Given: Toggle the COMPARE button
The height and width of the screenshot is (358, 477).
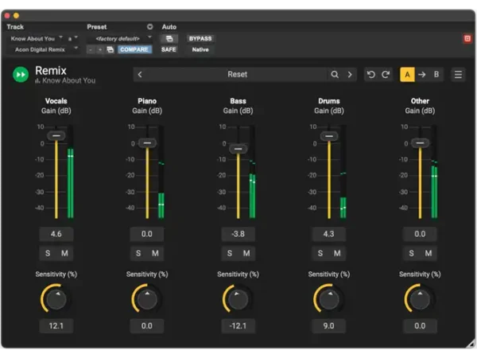Looking at the screenshot, I should pos(134,49).
